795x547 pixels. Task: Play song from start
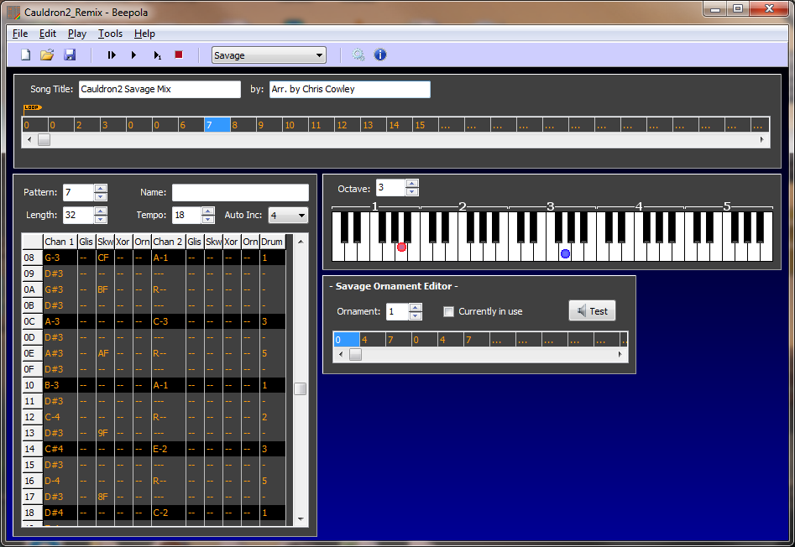112,55
